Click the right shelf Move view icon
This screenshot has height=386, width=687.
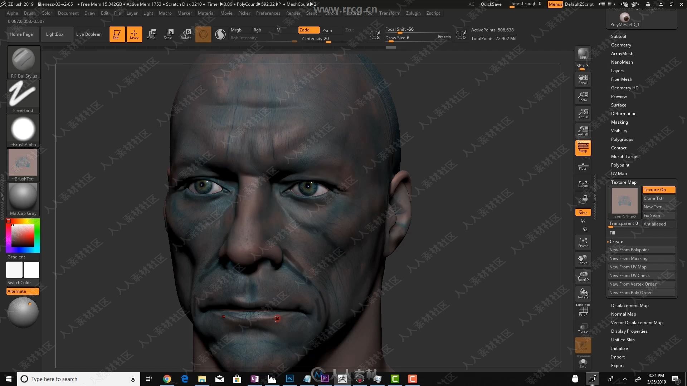point(583,259)
